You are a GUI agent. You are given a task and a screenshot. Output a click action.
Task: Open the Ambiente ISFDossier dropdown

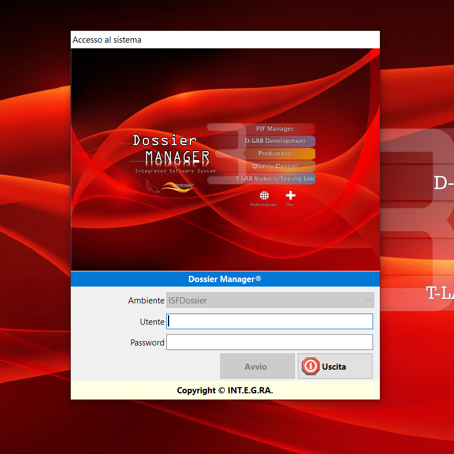tap(270, 300)
